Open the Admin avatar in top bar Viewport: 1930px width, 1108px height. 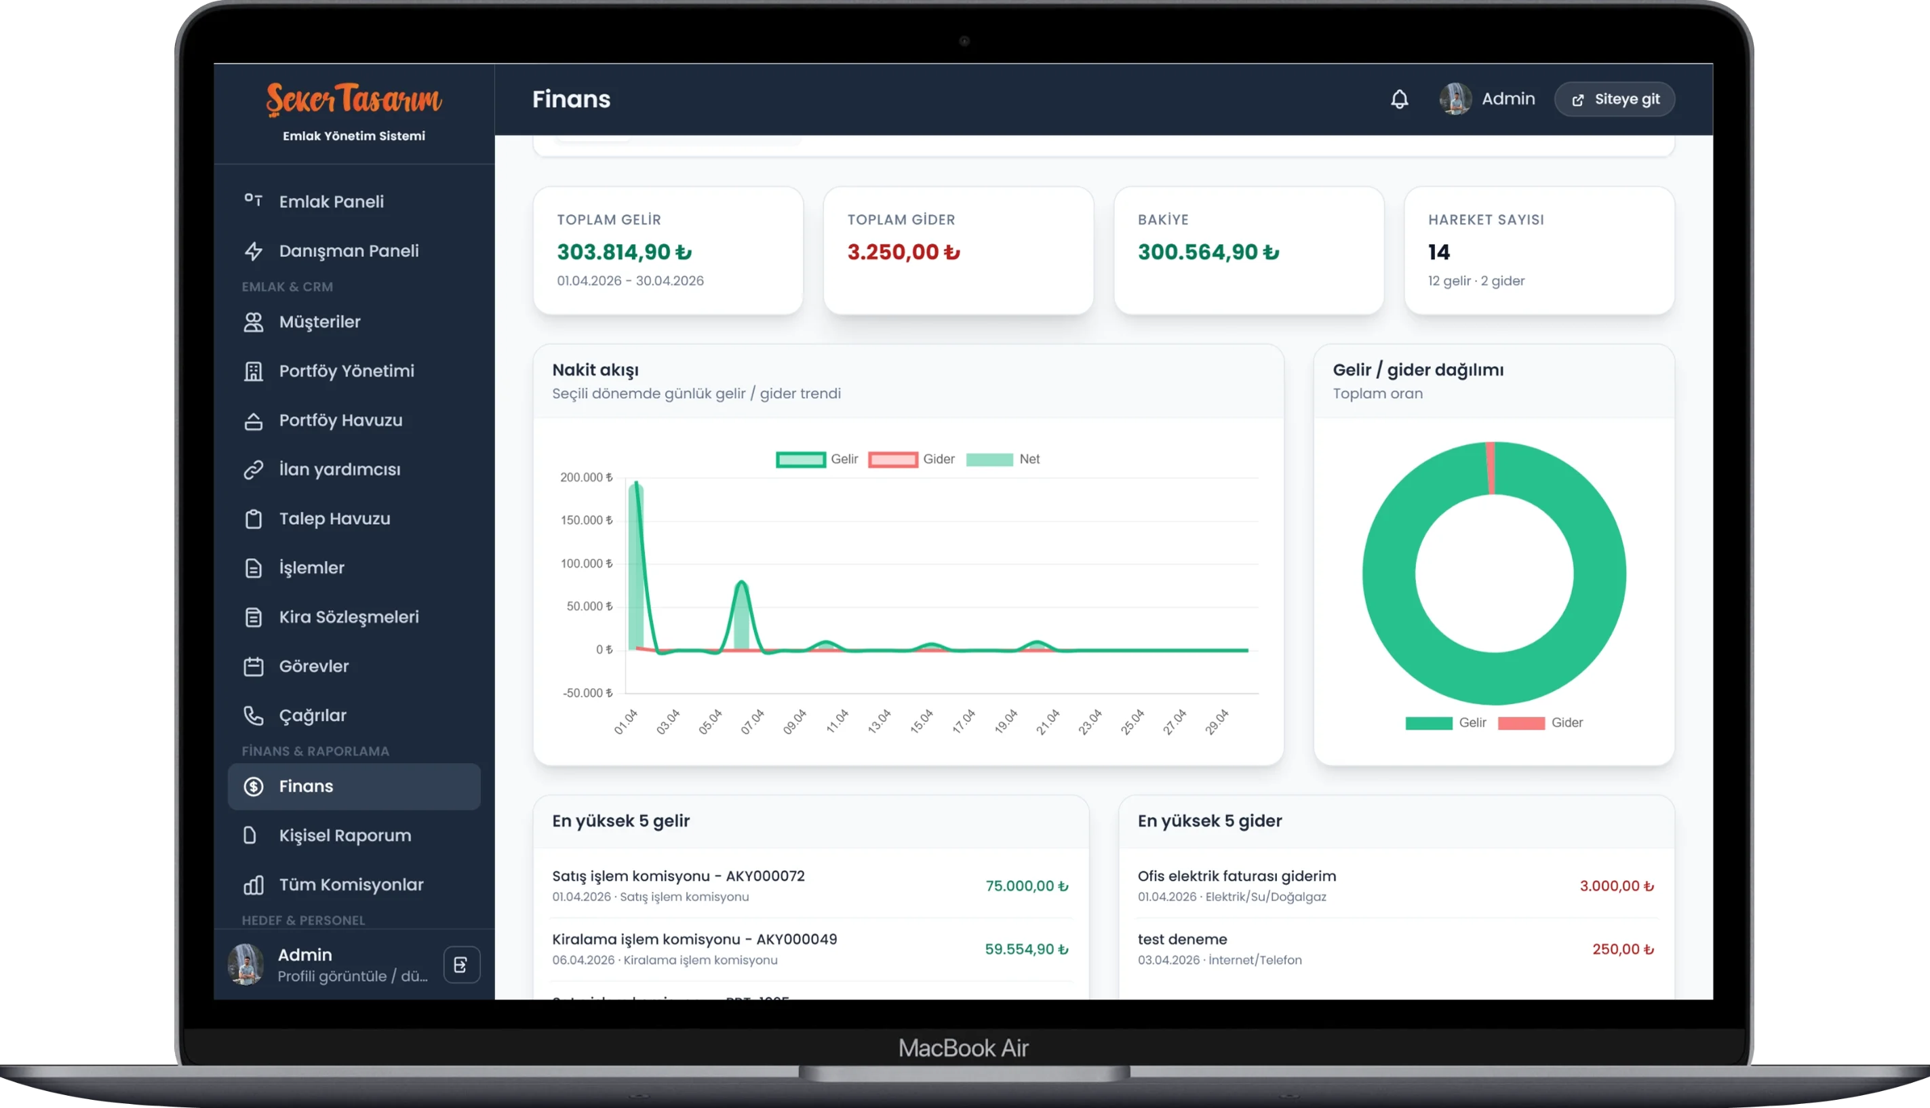(1455, 99)
